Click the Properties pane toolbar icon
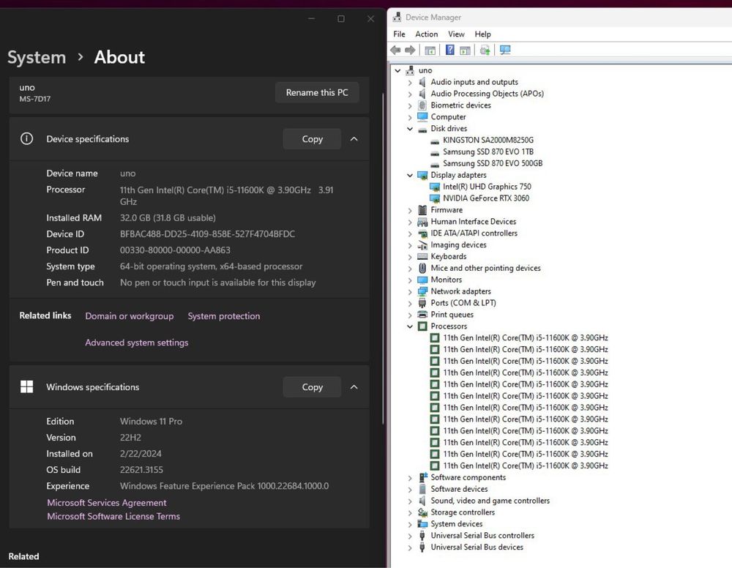732x568 pixels. click(x=465, y=50)
